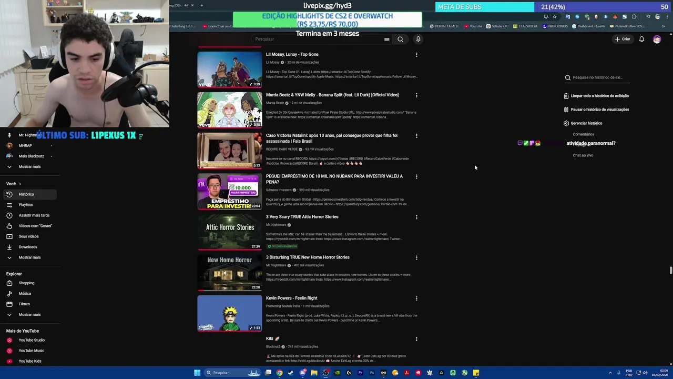Open options for Kevin Powers Feelin Right
This screenshot has width=673, height=379.
[x=416, y=298]
